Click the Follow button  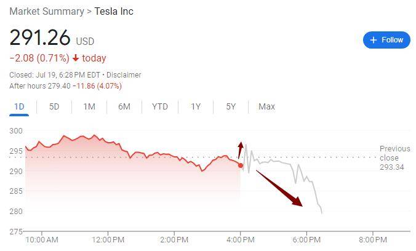(386, 40)
